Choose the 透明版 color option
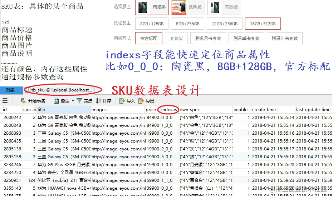The width and height of the screenshot is (333, 199). pos(188,7)
